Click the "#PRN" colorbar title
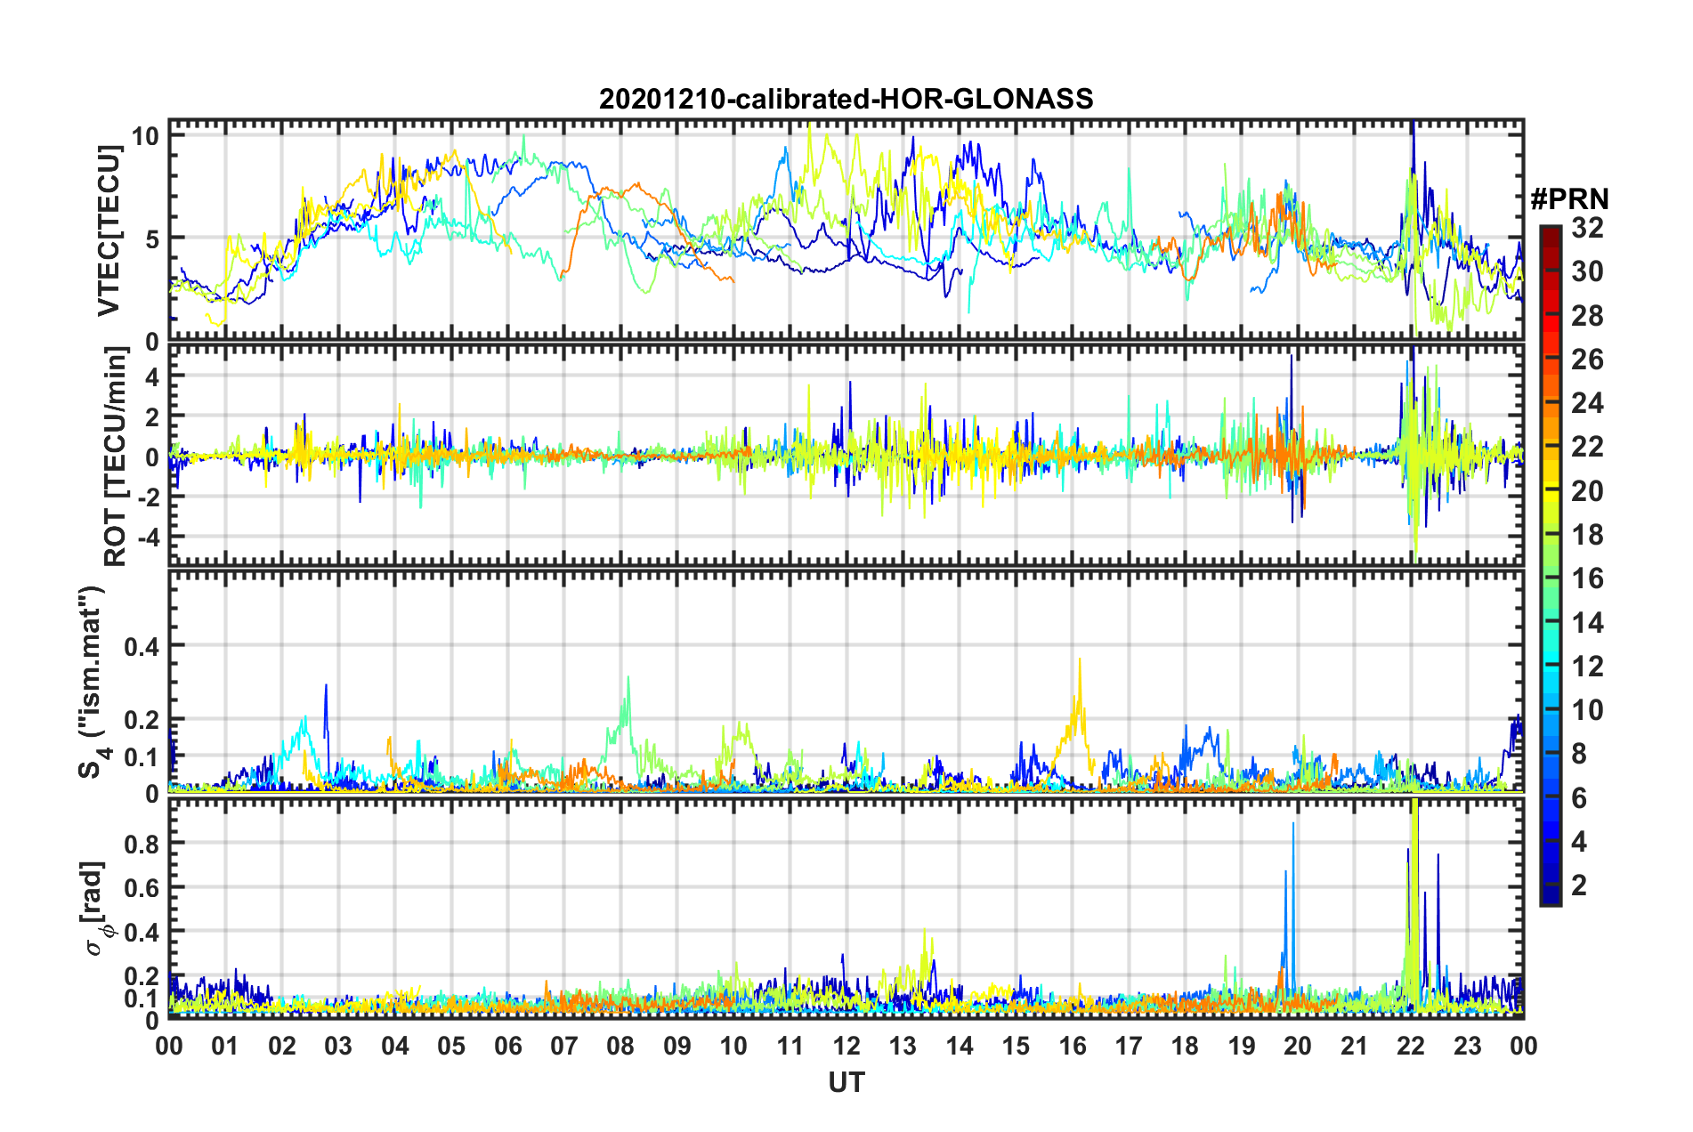Image resolution: width=1693 pixels, height=1132 pixels. (1569, 199)
